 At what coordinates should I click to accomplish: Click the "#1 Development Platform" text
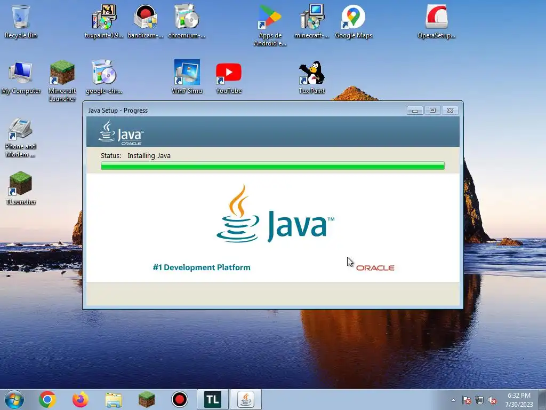coord(202,267)
